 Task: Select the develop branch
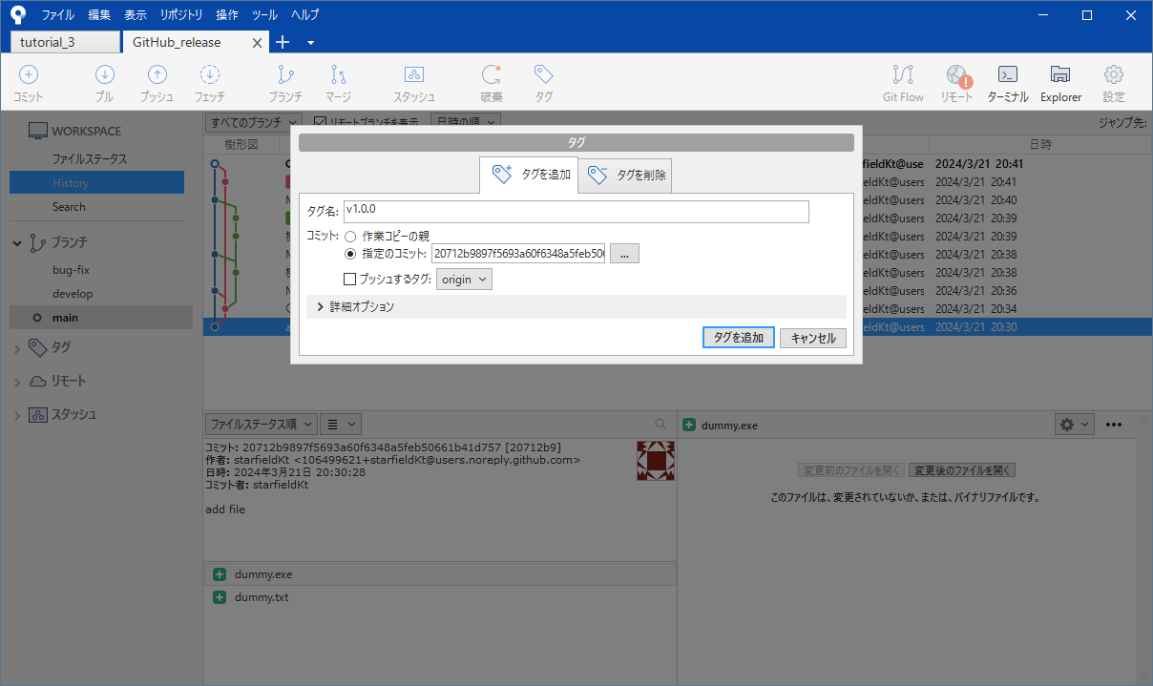73,294
